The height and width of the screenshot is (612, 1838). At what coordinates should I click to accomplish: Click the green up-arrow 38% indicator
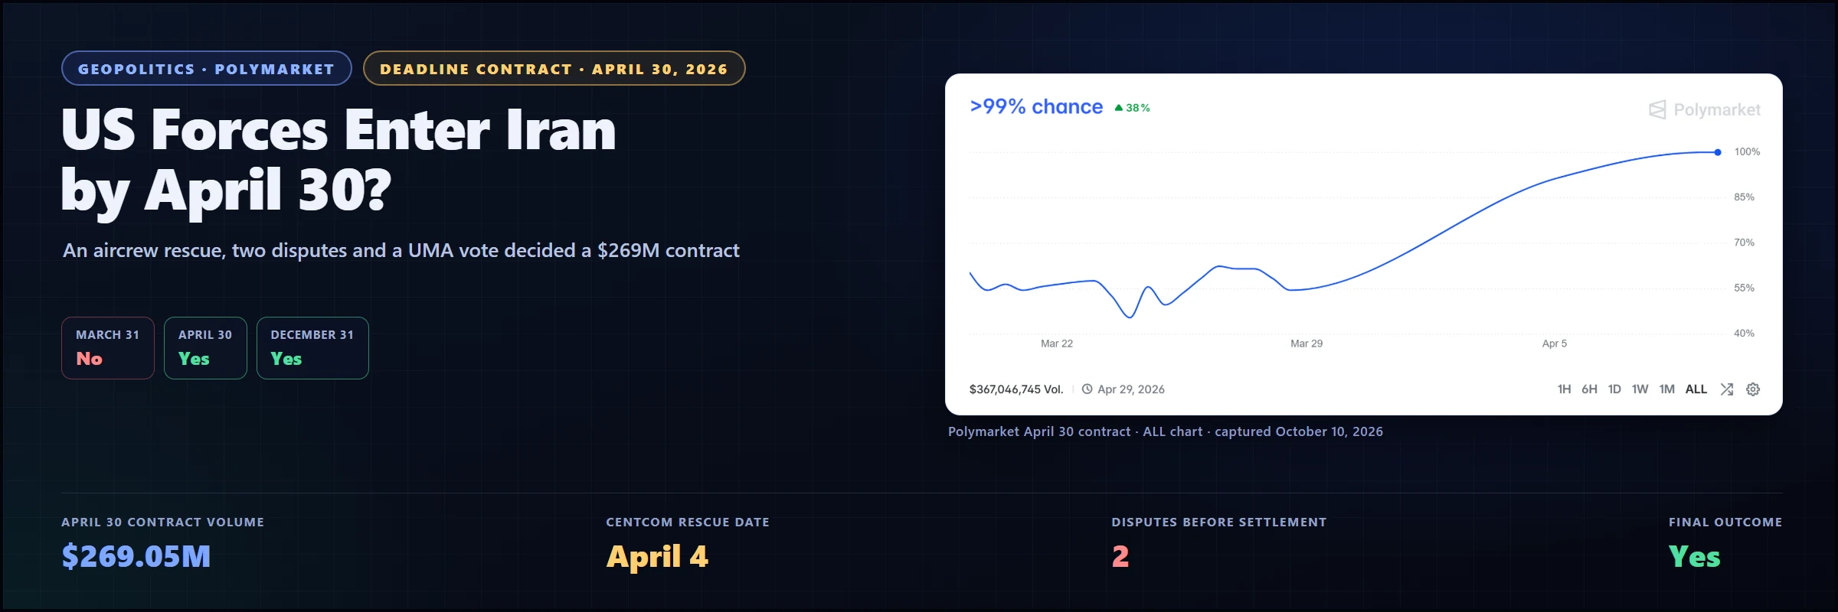(x=1132, y=108)
